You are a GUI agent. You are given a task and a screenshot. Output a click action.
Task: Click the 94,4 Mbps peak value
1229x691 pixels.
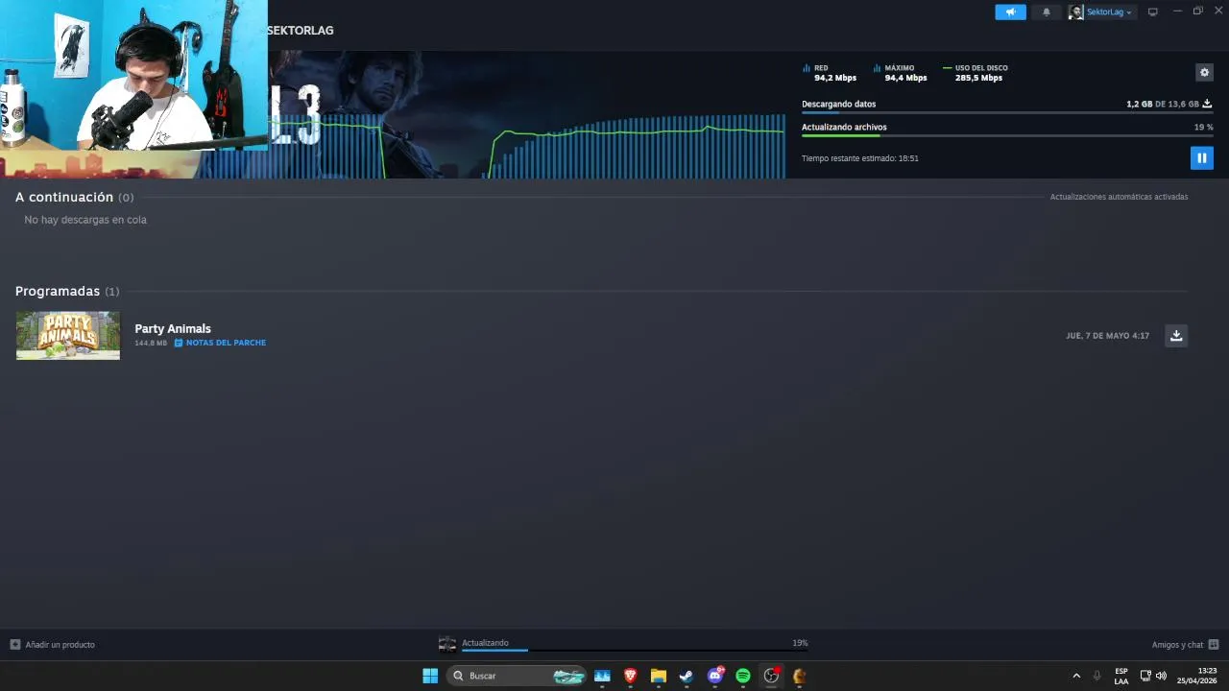(x=905, y=78)
